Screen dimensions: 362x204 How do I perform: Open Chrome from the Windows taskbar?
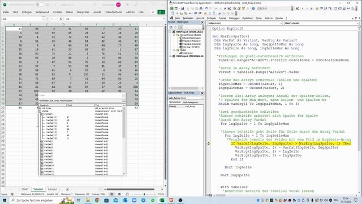[97, 200]
